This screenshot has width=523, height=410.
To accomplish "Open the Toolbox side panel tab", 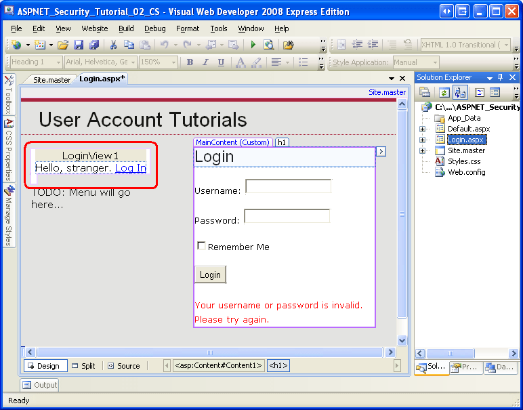I will click(9, 95).
